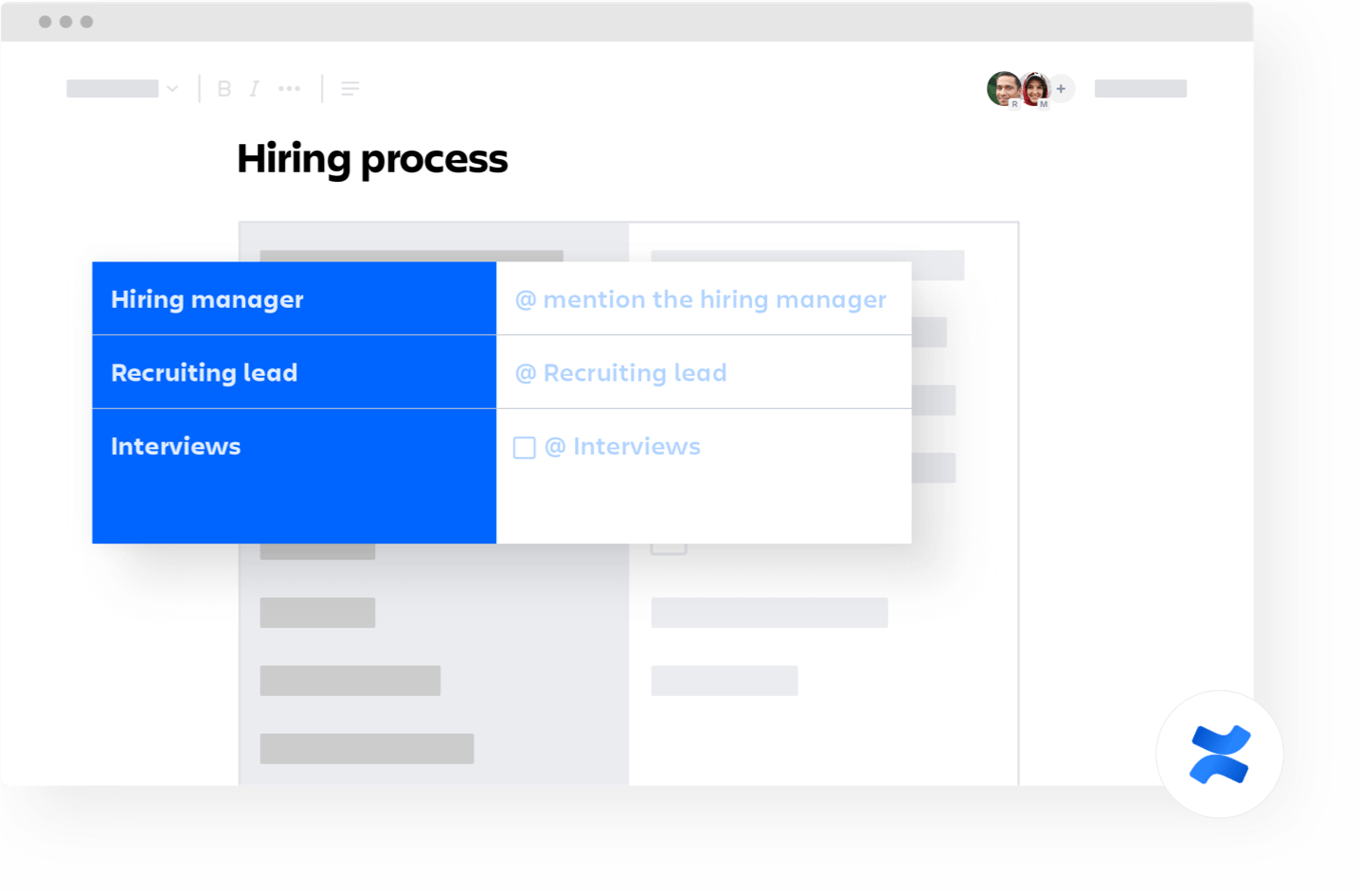Click the @ mention the hiring manager placeholder

700,299
